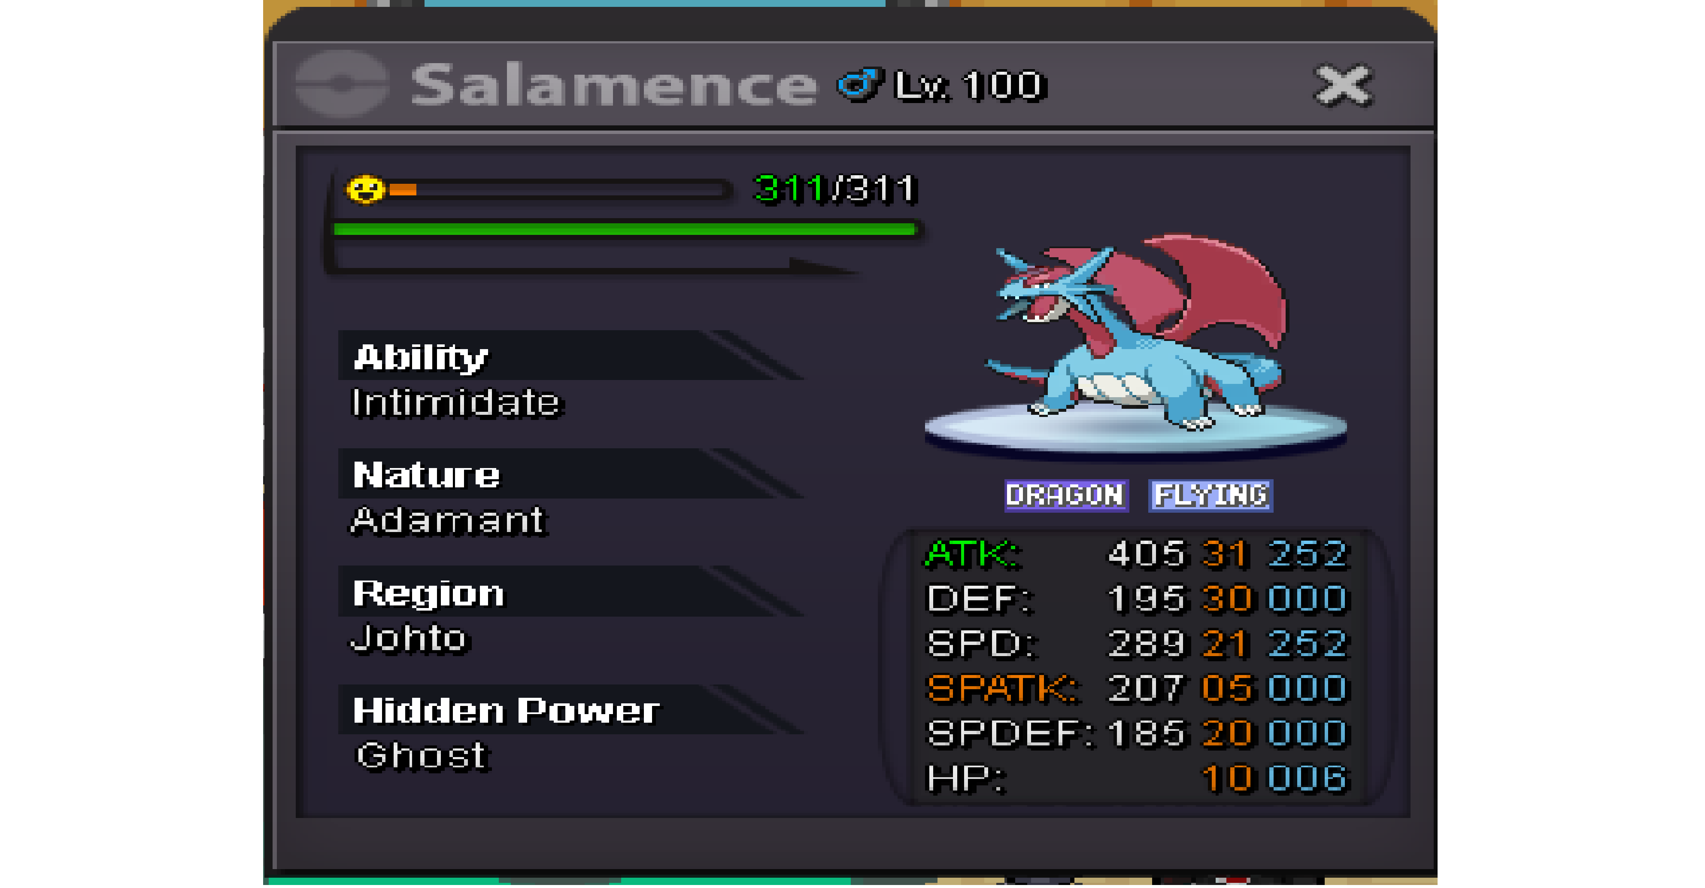Open the Hidden Power section header
Image resolution: width=1705 pixels, height=888 pixels.
569,710
